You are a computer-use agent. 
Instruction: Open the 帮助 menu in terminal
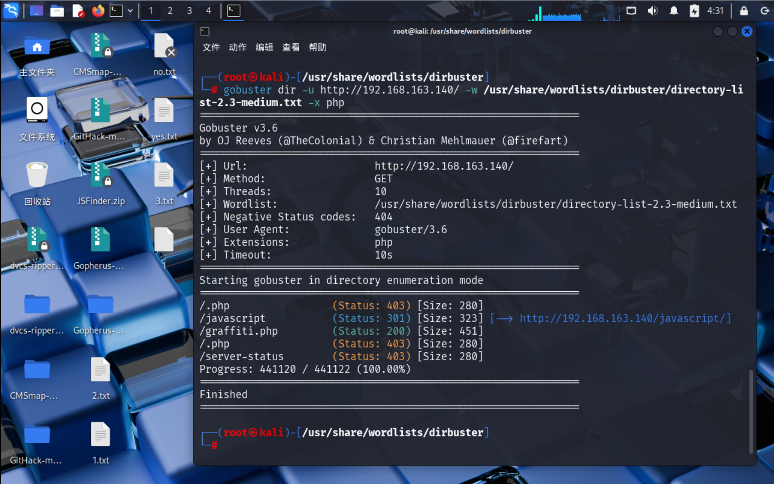coord(318,47)
